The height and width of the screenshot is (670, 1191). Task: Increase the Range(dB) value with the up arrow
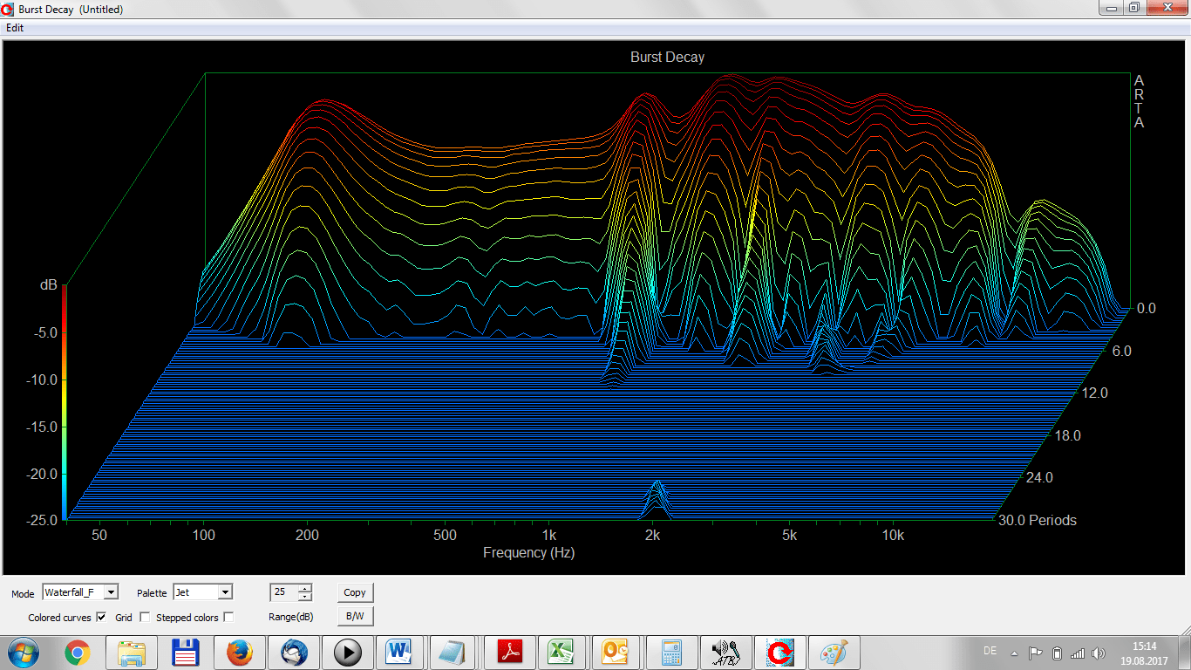[x=304, y=588]
